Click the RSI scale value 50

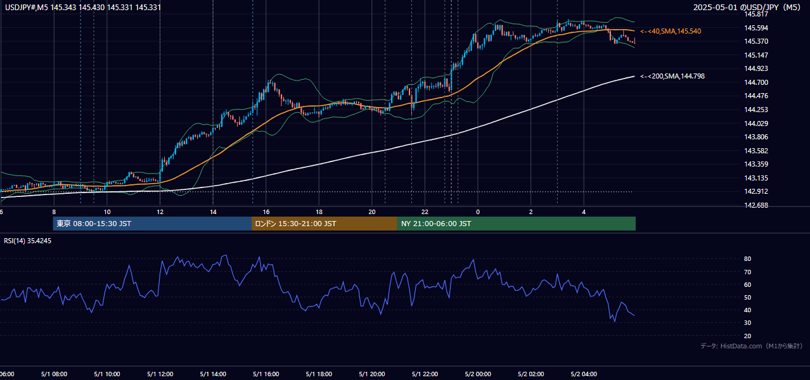(x=747, y=297)
